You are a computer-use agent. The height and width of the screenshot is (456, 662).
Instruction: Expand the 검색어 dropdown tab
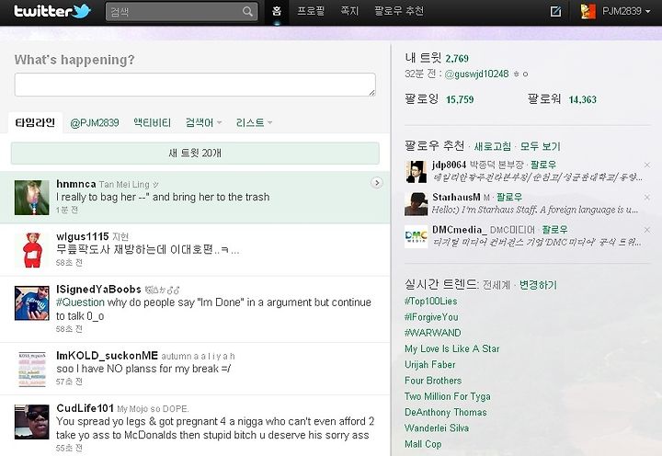pos(203,123)
